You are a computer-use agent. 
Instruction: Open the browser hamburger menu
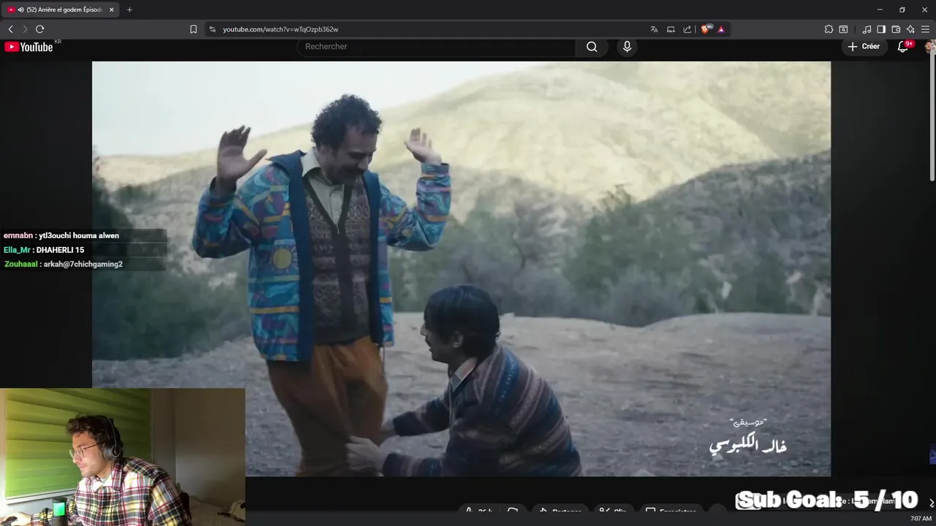click(x=926, y=29)
